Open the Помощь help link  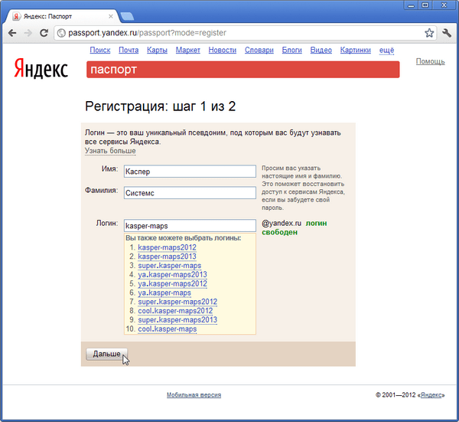(430, 61)
